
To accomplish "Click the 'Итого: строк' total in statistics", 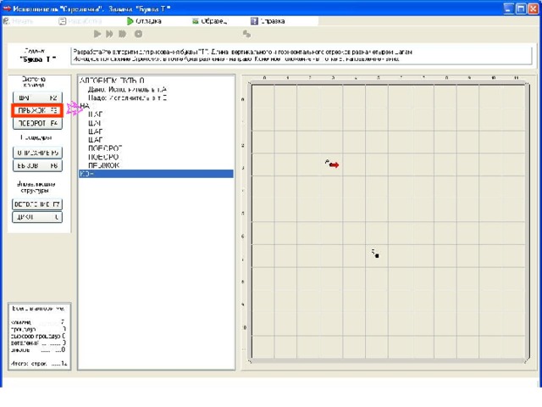I will pos(39,364).
